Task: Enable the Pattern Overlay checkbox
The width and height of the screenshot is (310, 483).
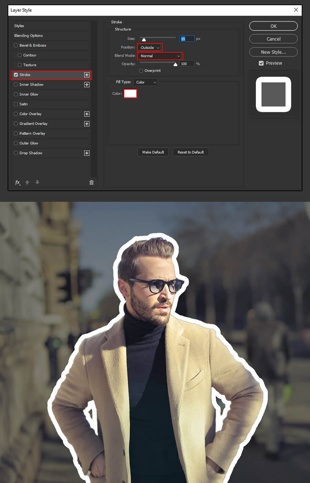Action: 16,133
